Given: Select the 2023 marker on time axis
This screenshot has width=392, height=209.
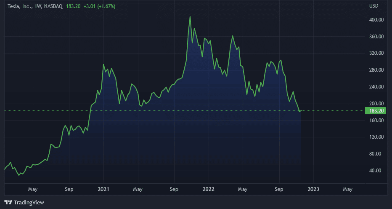Looking at the screenshot, I should tap(313, 189).
